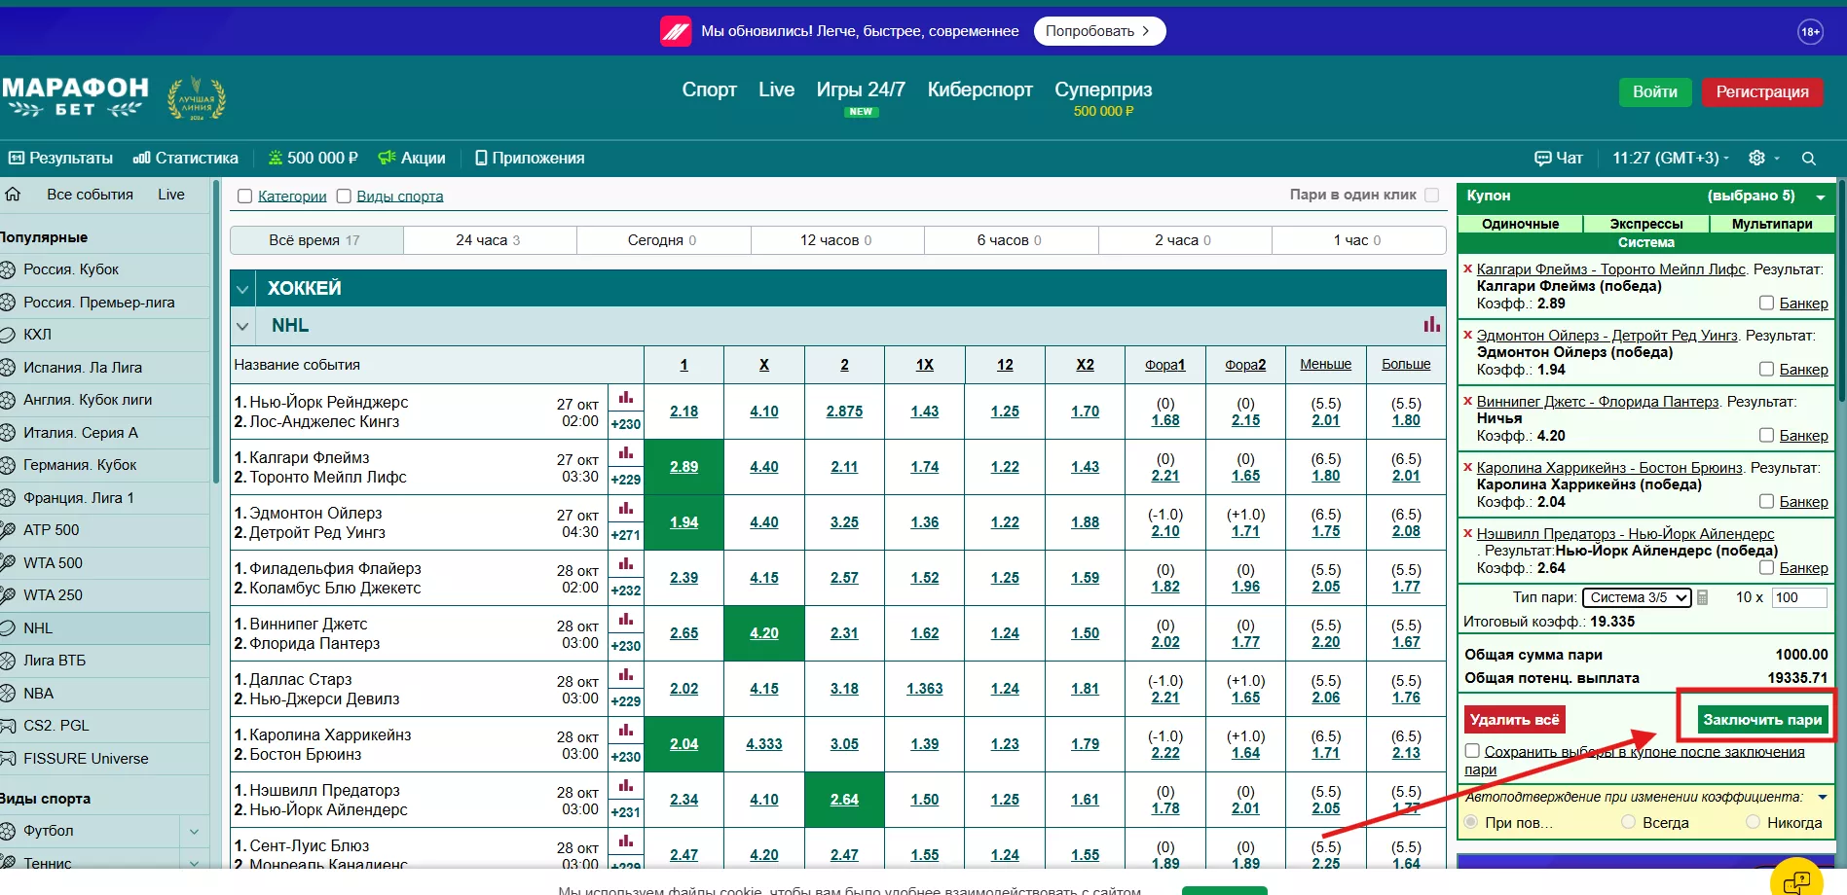
Task: Open the search magnifier icon
Action: pyautogui.click(x=1808, y=158)
